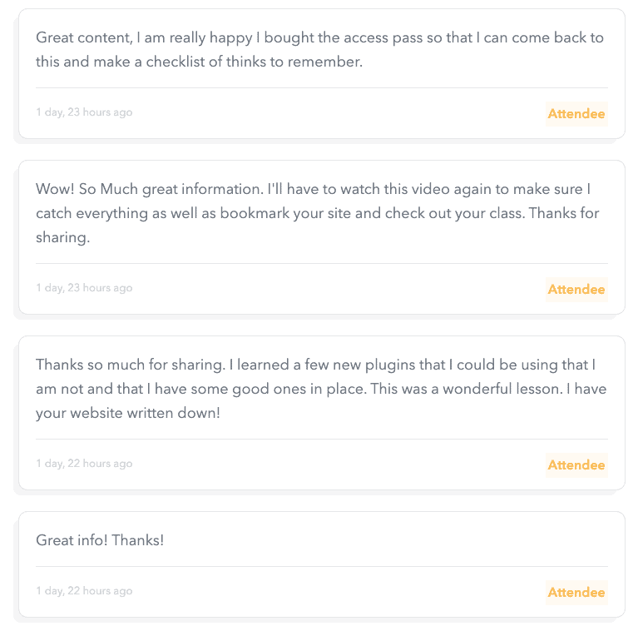Click the timestamp under the plugins comment
Image resolution: width=638 pixels, height=626 pixels.
(x=84, y=464)
